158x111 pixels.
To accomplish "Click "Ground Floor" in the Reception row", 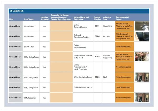I will click(15, 98).
